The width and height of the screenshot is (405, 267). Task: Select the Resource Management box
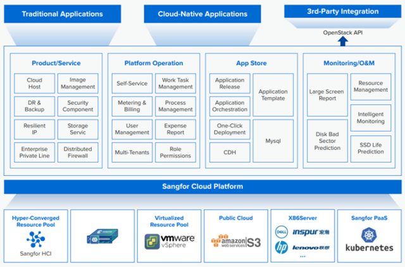click(371, 87)
